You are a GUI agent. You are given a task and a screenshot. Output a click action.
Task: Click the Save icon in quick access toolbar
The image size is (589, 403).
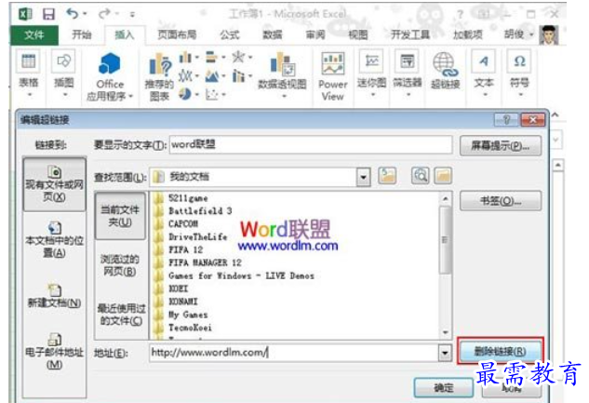[48, 14]
